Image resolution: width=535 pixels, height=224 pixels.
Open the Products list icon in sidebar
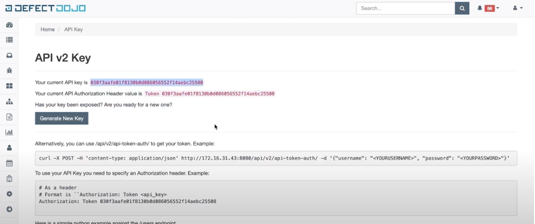tap(9, 40)
